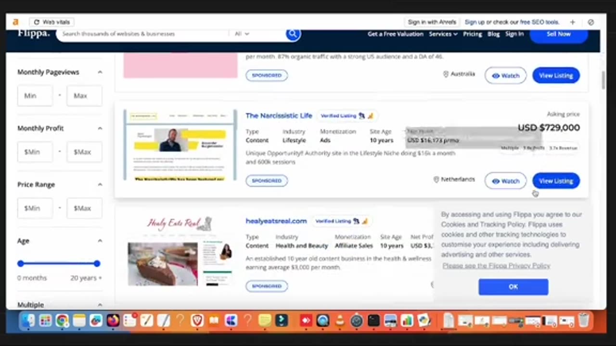
Task: Open the Flippa Privacy Policy link
Action: point(496,266)
